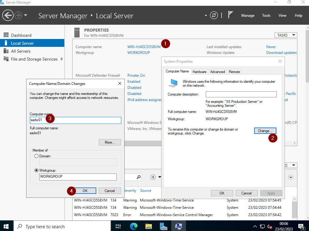Viewport: 309px width, 231px height.
Task: Switch to the Computer Name tab
Action: [x=177, y=71]
